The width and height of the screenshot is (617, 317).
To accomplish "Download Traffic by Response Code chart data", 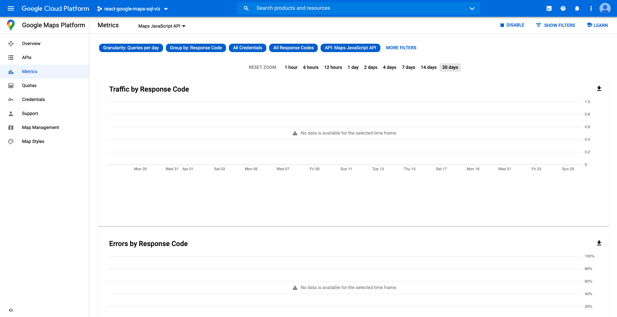I will [599, 88].
